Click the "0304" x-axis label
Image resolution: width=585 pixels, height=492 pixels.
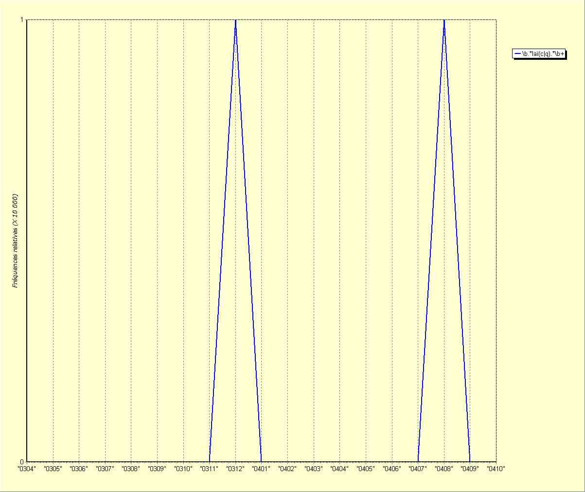pyautogui.click(x=26, y=469)
